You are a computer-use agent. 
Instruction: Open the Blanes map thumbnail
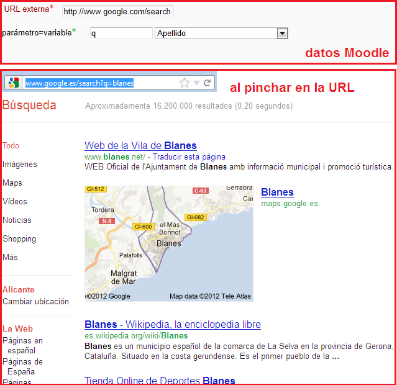click(169, 243)
